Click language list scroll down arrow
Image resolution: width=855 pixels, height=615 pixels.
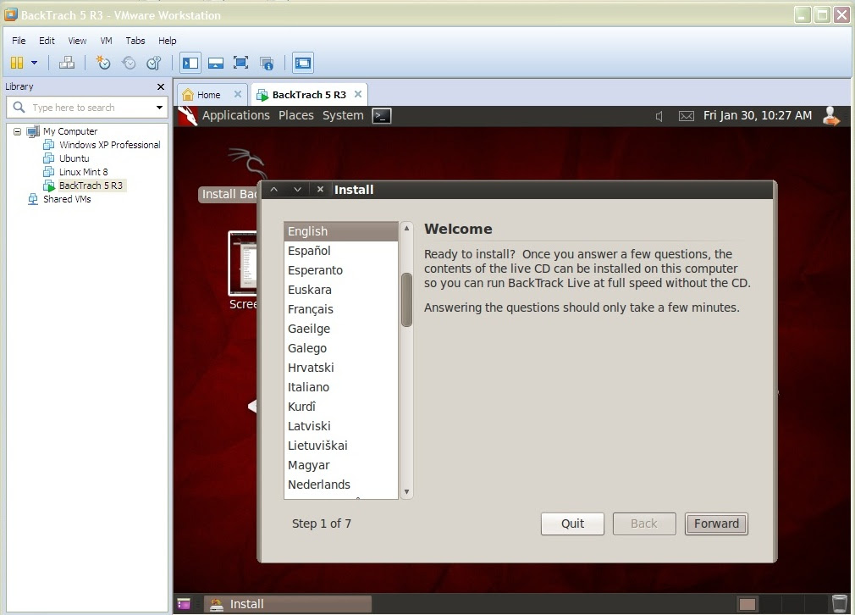click(406, 491)
